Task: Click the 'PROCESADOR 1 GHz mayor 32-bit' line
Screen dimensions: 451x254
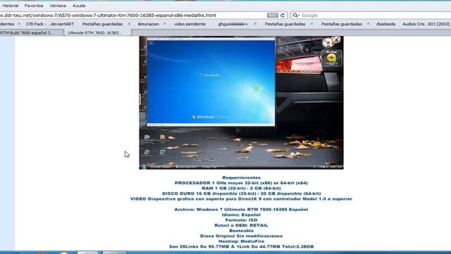Action: (x=241, y=183)
